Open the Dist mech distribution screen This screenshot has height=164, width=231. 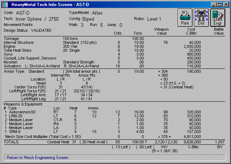(x=201, y=17)
